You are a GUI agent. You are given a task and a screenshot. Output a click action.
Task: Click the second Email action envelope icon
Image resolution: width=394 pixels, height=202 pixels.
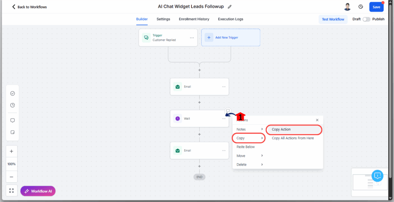(x=178, y=150)
